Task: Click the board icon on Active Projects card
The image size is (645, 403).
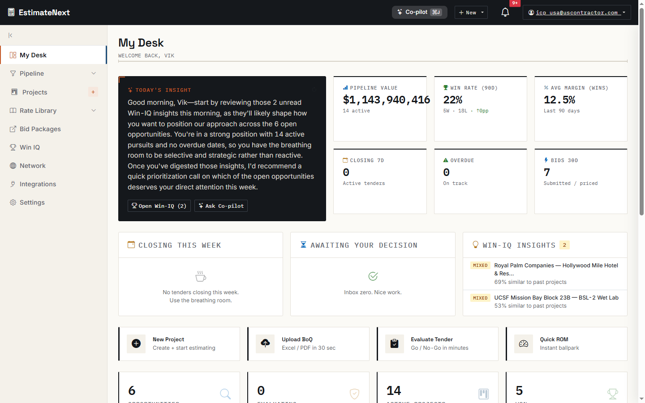Action: point(483,394)
